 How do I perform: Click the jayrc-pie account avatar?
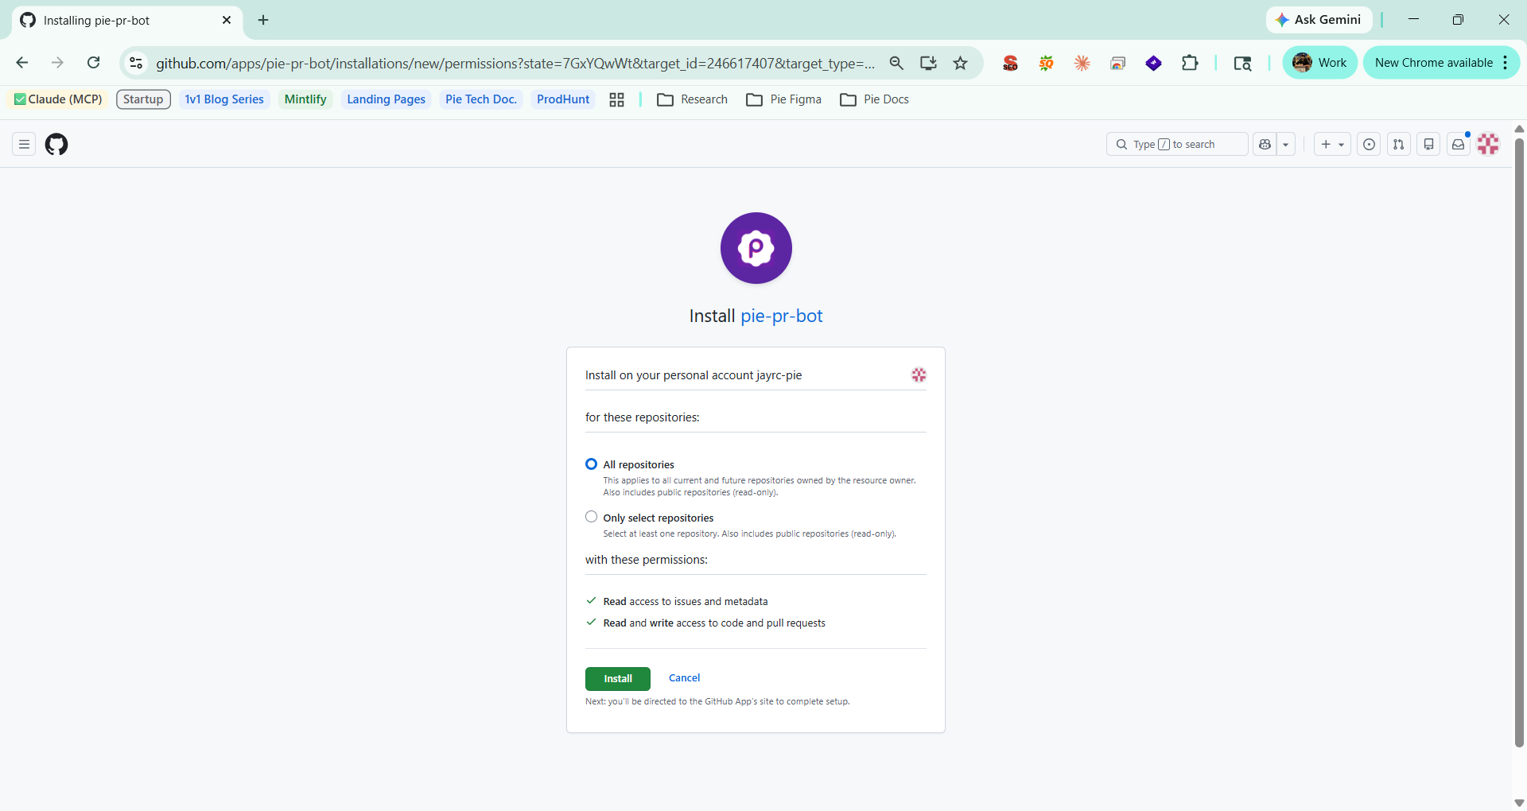(919, 375)
